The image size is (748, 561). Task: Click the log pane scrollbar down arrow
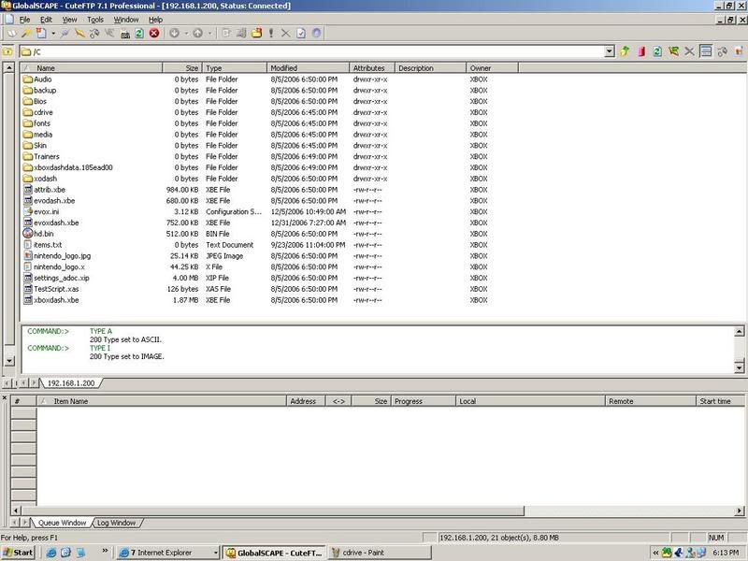pyautogui.click(x=741, y=360)
